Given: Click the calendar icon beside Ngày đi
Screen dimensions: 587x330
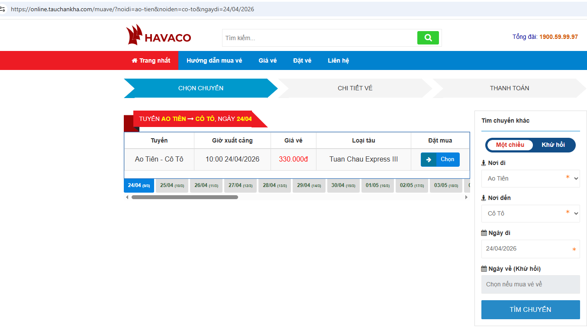Looking at the screenshot, I should [x=484, y=233].
